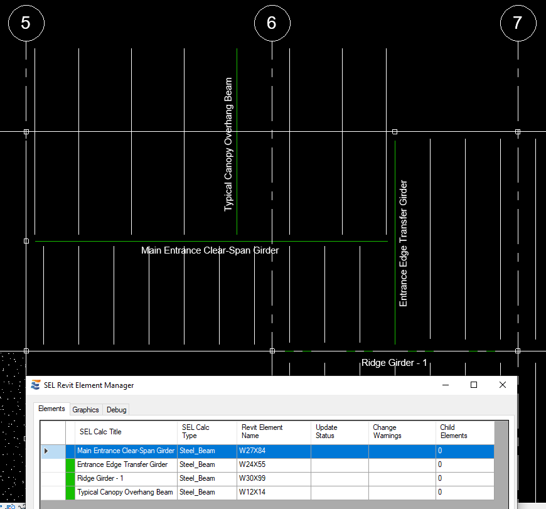Click the vertical Entrance Edge Transfer Girder drawing label
Screen dimensions: 546x509
point(404,244)
